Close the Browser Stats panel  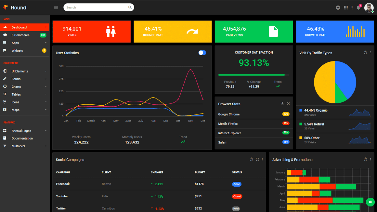click(x=289, y=103)
